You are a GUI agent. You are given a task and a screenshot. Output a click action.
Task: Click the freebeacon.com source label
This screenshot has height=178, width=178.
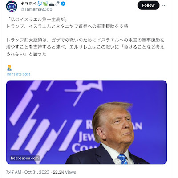tap(25, 158)
